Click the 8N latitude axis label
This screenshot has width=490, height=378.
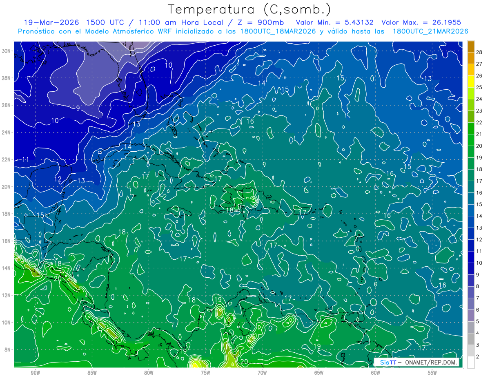pyautogui.click(x=7, y=349)
